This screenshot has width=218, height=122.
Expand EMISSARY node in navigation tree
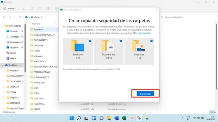click(x=4, y=87)
